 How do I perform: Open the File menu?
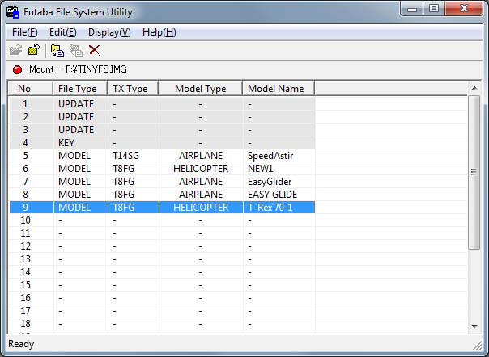25,32
